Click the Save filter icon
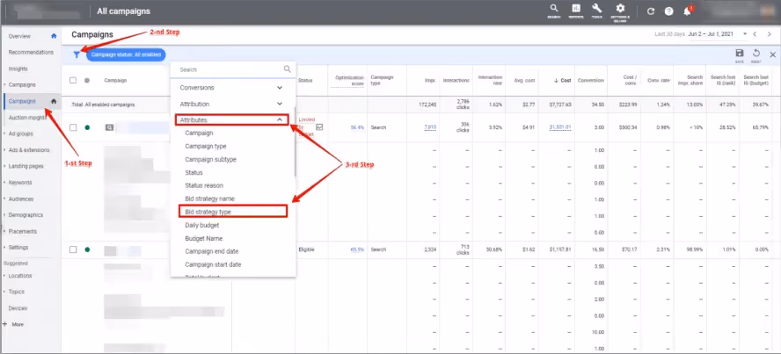This screenshot has width=781, height=354. tap(739, 54)
